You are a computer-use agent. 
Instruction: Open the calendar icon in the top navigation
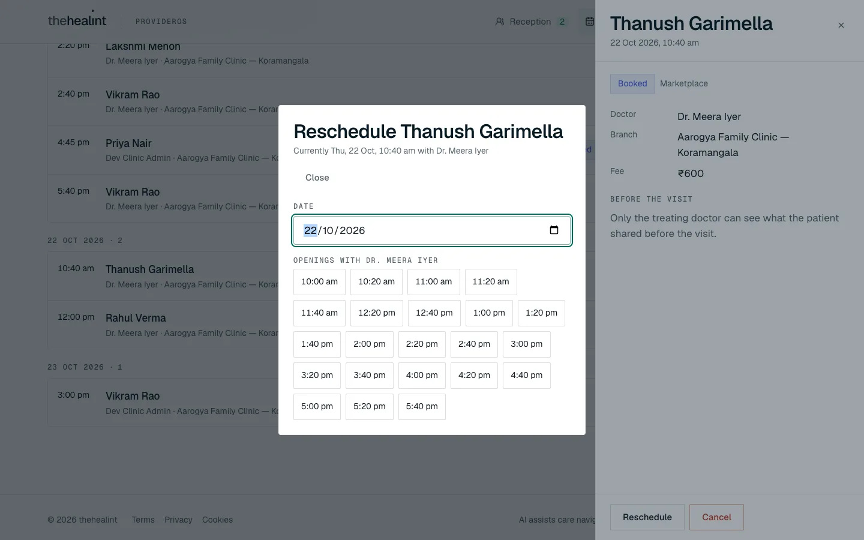click(x=590, y=22)
